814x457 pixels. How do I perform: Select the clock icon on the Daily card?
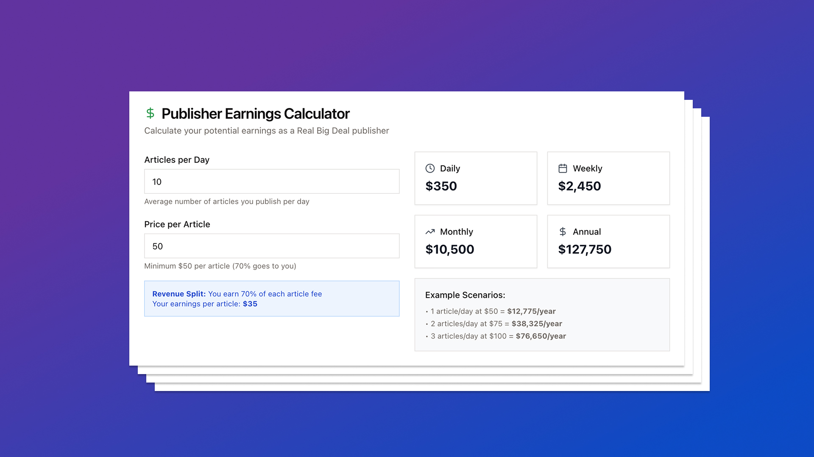[430, 168]
